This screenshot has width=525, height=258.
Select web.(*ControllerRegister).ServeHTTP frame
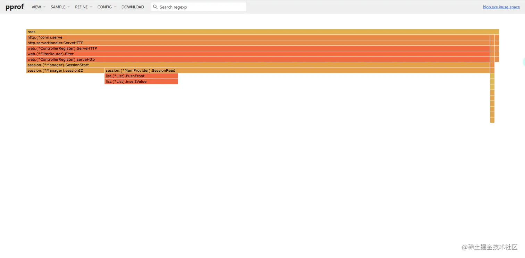click(x=258, y=48)
